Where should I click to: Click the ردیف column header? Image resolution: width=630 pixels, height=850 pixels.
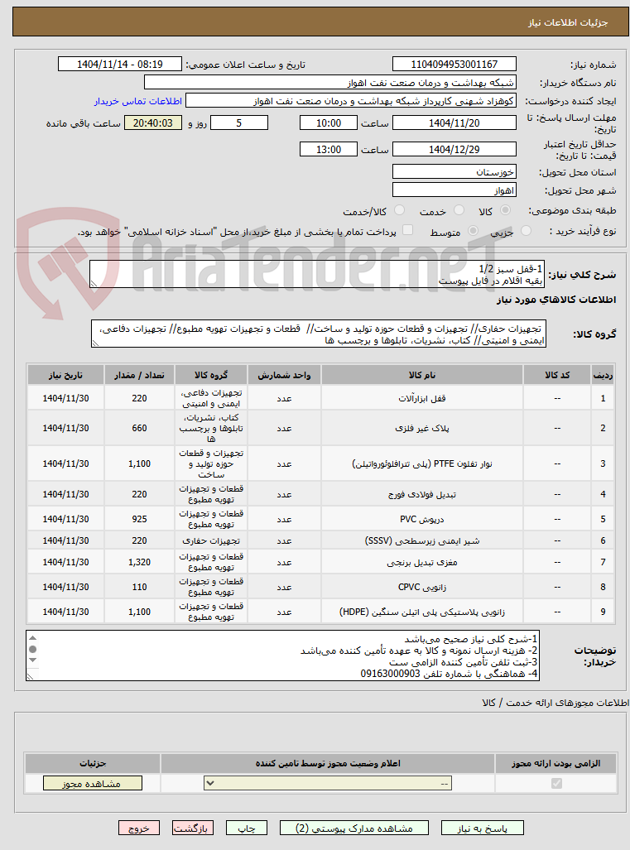pos(603,375)
